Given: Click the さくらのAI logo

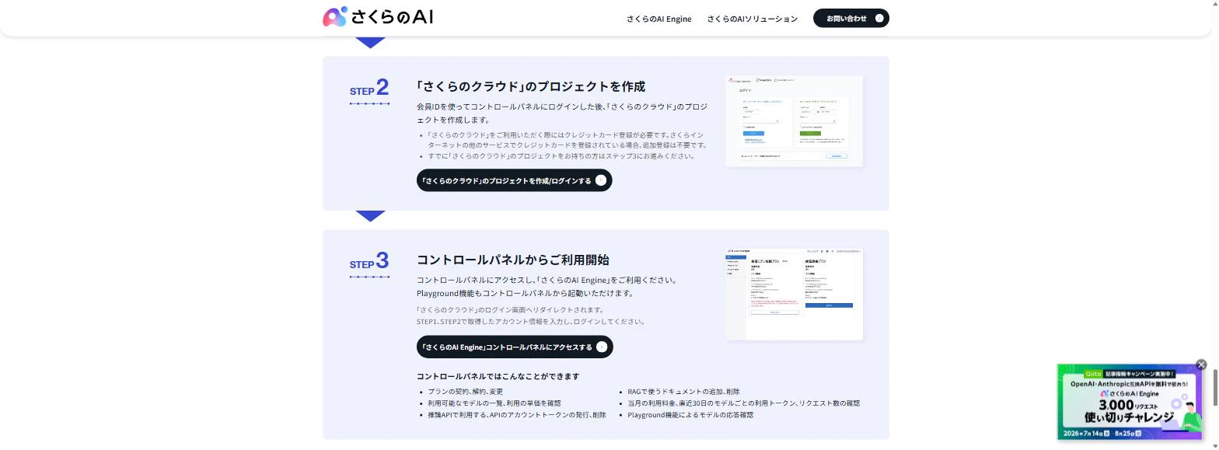Looking at the screenshot, I should (x=378, y=17).
